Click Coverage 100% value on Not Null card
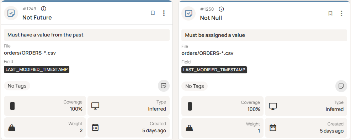Image resolution: width=351 pixels, height=140 pixels. pyautogui.click(x=254, y=109)
